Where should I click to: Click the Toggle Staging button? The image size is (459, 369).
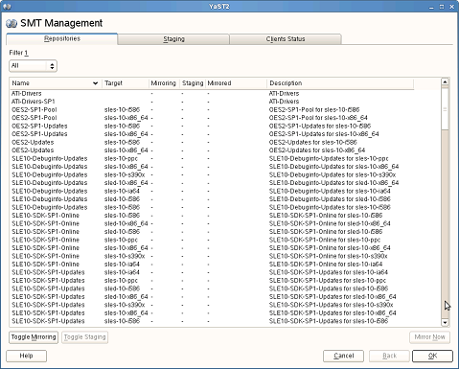pyautogui.click(x=84, y=337)
